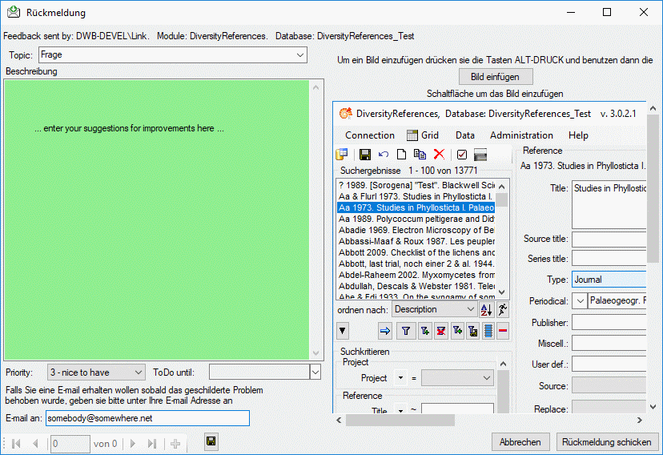
Task: Click the funnel with red cross icon
Action: [441, 331]
